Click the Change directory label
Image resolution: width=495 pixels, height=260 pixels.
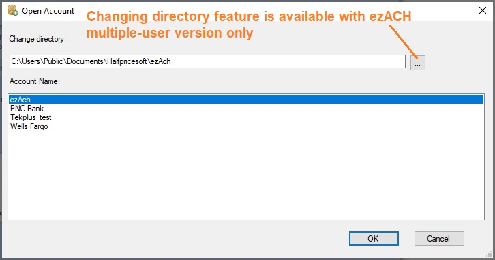pyautogui.click(x=37, y=39)
